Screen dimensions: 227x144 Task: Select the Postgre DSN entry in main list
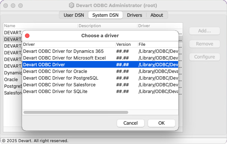click(13, 86)
